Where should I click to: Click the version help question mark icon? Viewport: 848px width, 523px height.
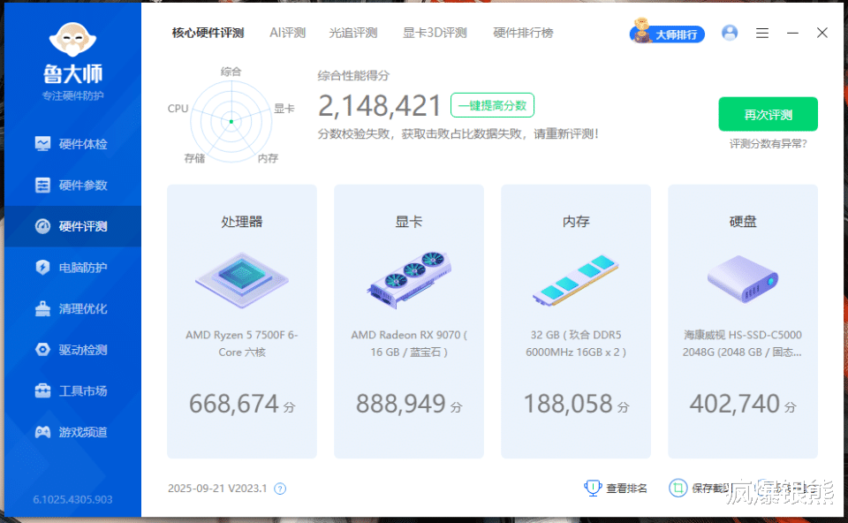[280, 489]
